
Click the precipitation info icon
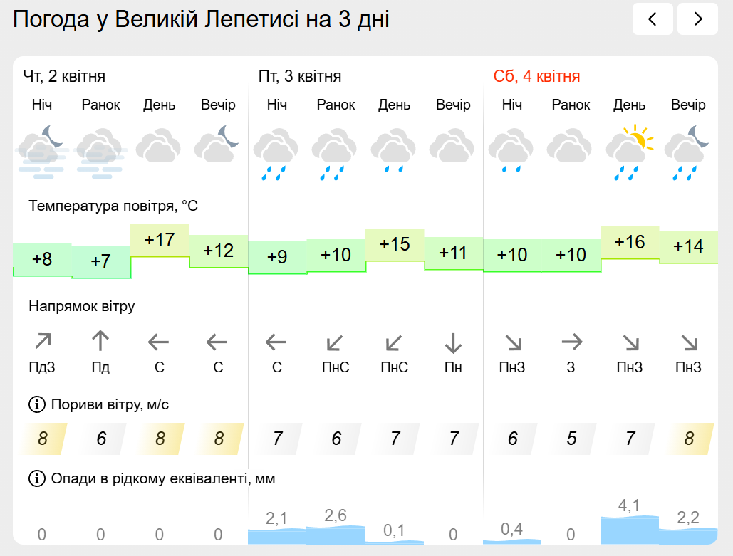(36, 478)
